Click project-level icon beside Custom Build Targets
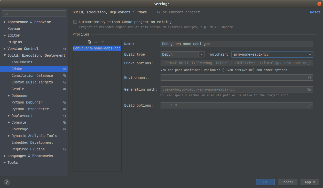 click(64, 82)
